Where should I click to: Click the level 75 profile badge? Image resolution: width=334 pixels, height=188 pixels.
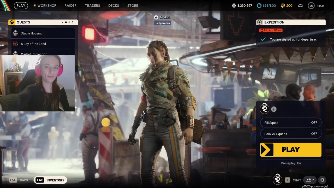tap(311, 5)
